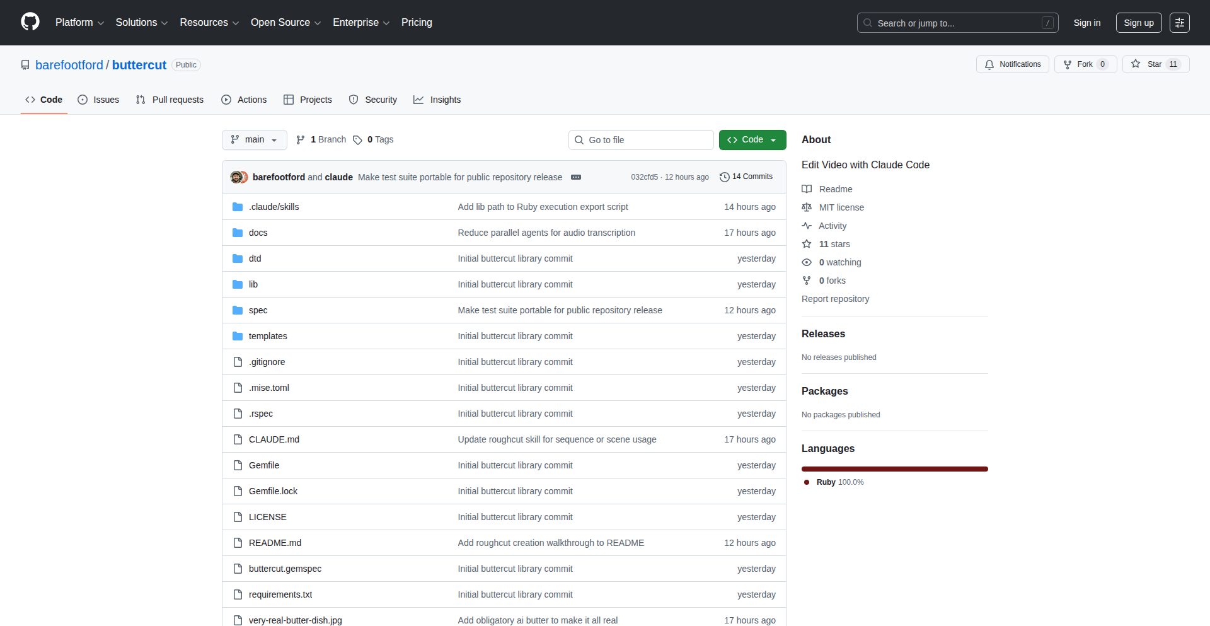Click the GitHub logo icon

point(30,22)
